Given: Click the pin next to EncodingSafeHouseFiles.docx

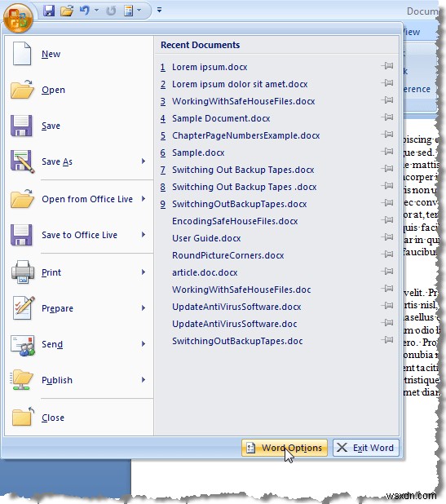Looking at the screenshot, I should click(387, 220).
